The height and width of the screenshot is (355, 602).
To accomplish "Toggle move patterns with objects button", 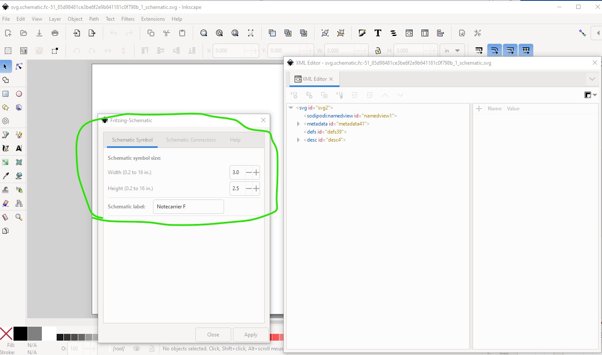I will [x=526, y=51].
